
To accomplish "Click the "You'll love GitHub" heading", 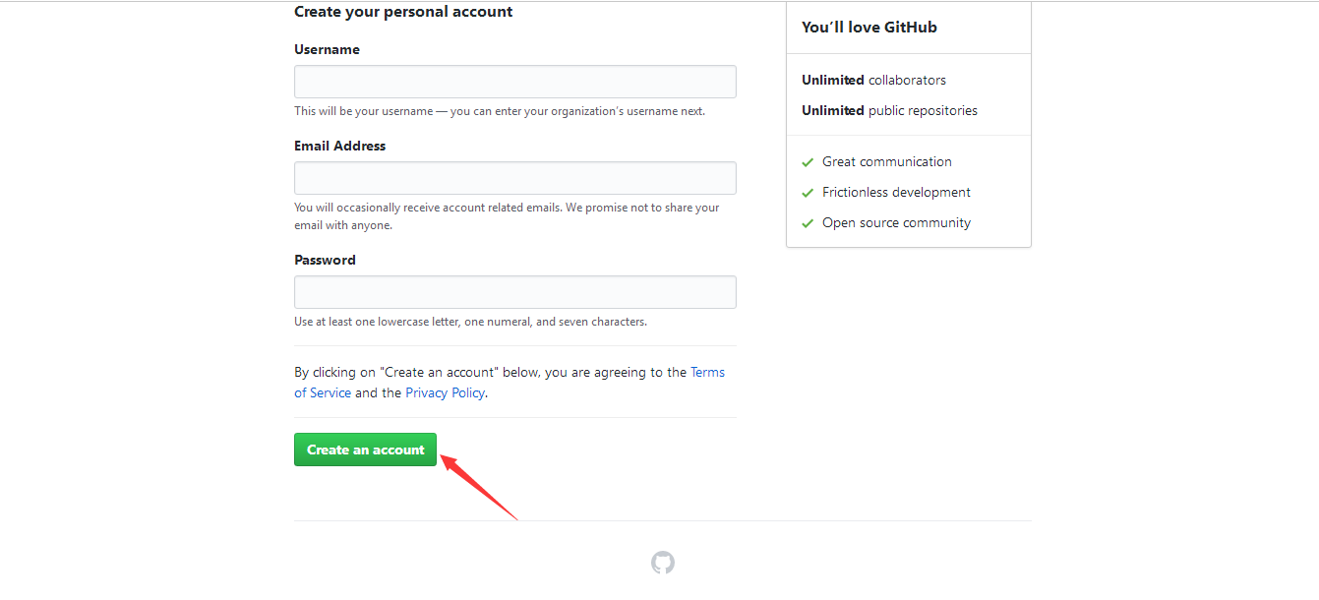I will (x=869, y=28).
